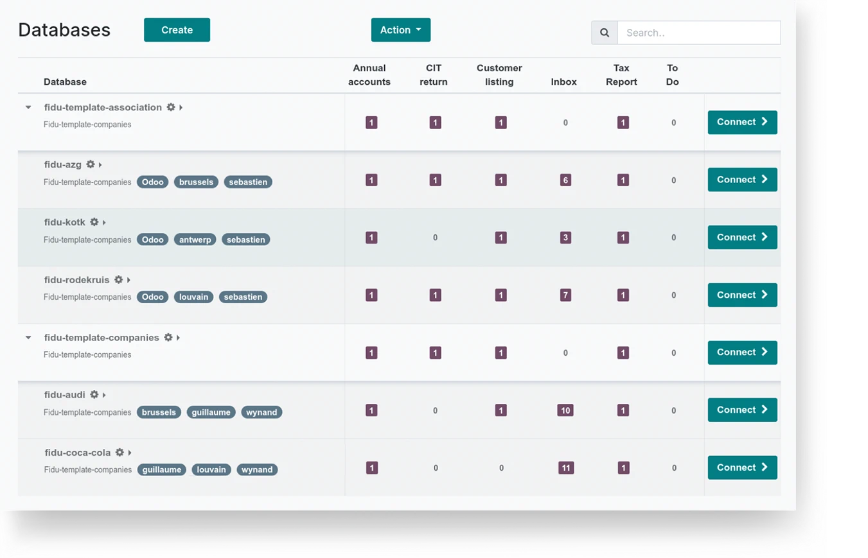Connect to fidu-kotk database
The width and height of the screenshot is (868, 558).
click(743, 238)
